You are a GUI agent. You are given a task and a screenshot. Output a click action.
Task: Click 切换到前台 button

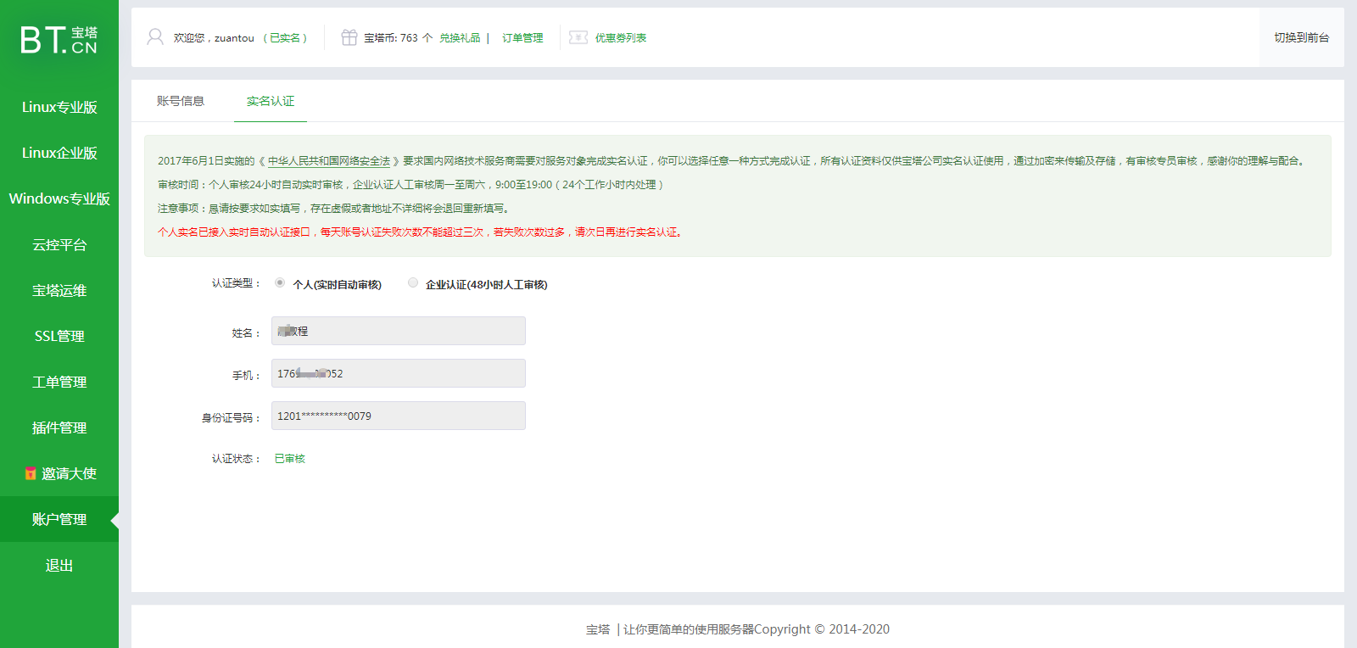tap(1302, 37)
